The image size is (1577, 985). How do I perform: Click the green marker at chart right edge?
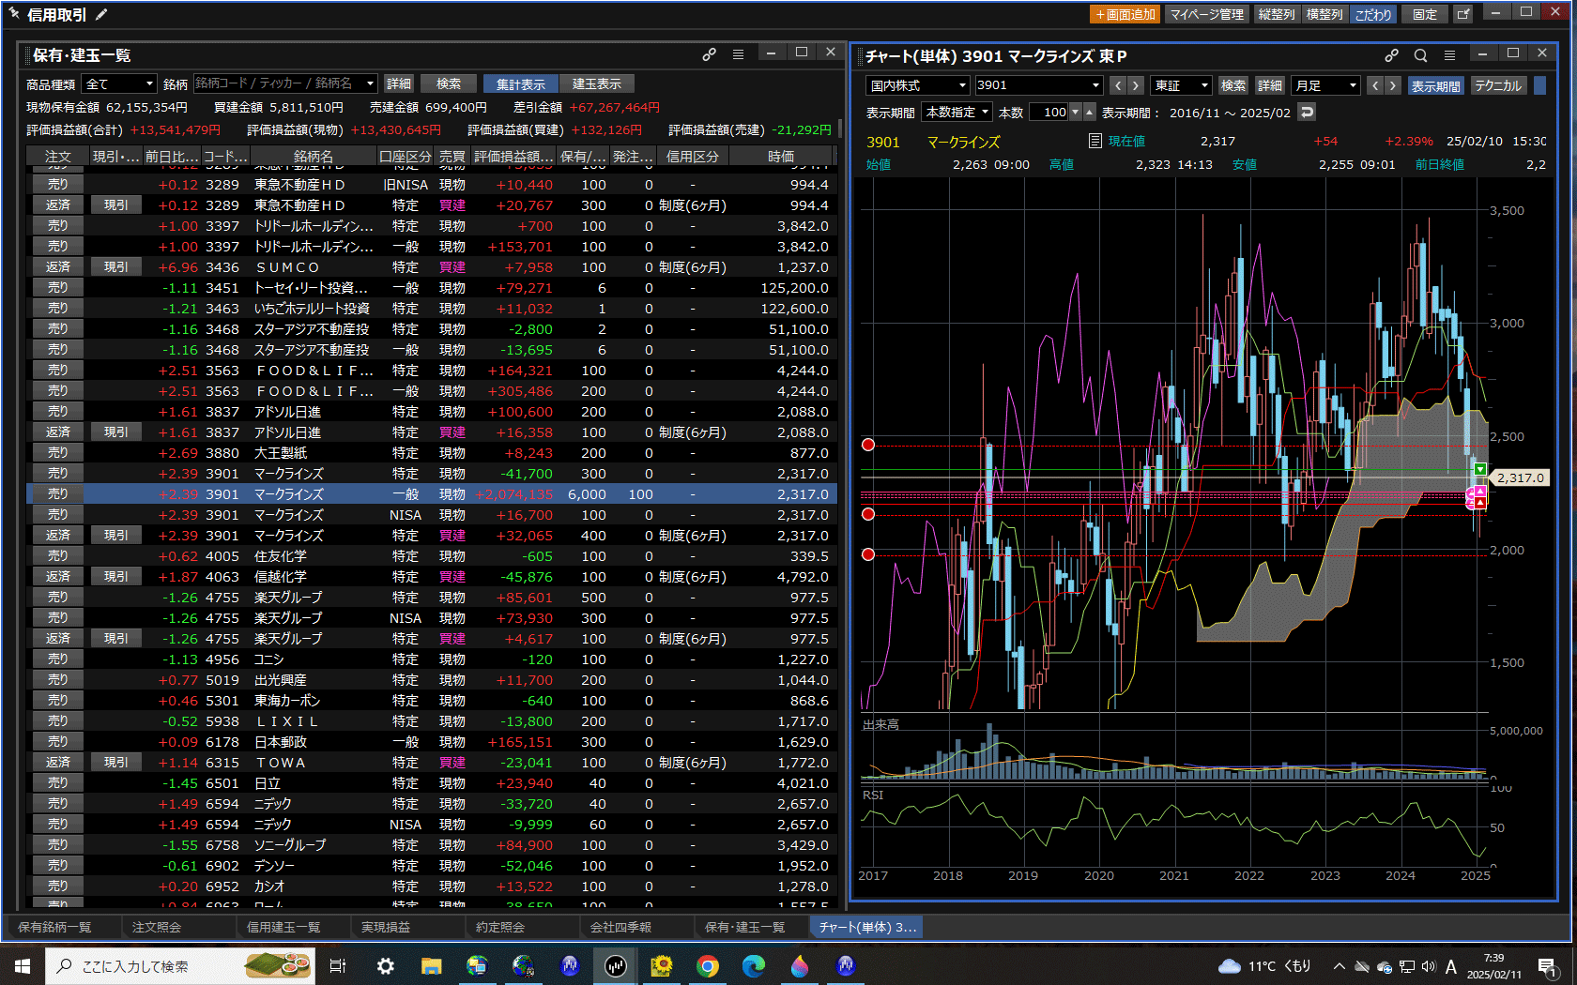click(x=1480, y=469)
